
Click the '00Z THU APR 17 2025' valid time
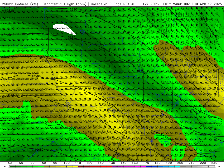pos(203,4)
